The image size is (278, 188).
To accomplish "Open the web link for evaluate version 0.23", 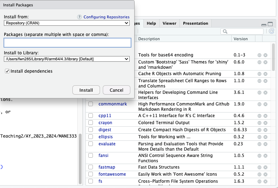I will (259, 144).
